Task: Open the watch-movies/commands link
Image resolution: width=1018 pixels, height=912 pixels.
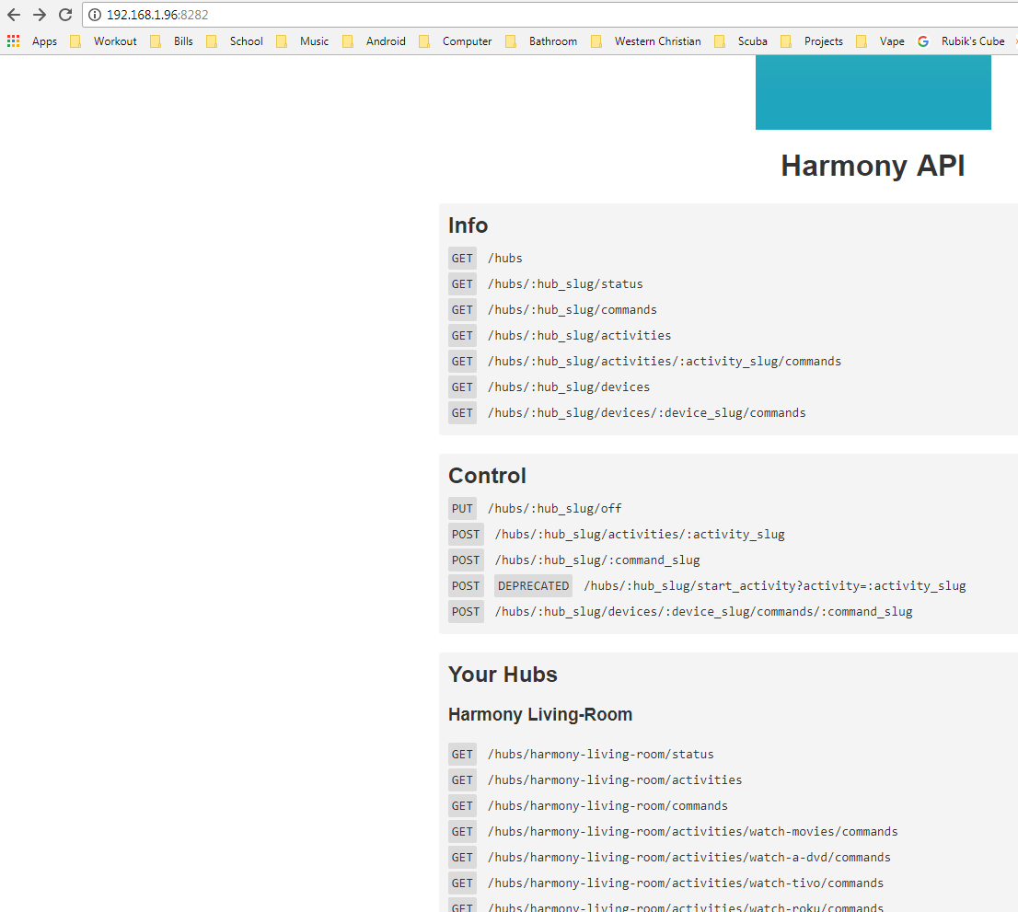Action: click(x=693, y=832)
